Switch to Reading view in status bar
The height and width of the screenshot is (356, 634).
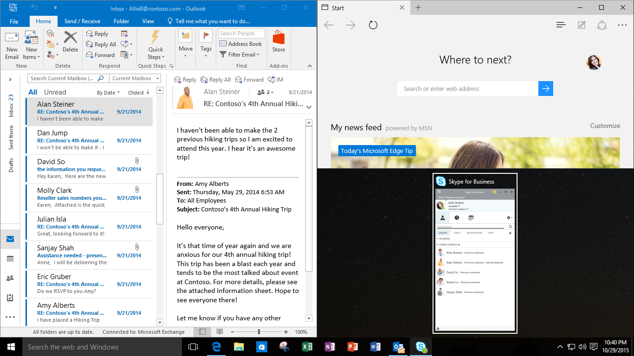click(220, 332)
